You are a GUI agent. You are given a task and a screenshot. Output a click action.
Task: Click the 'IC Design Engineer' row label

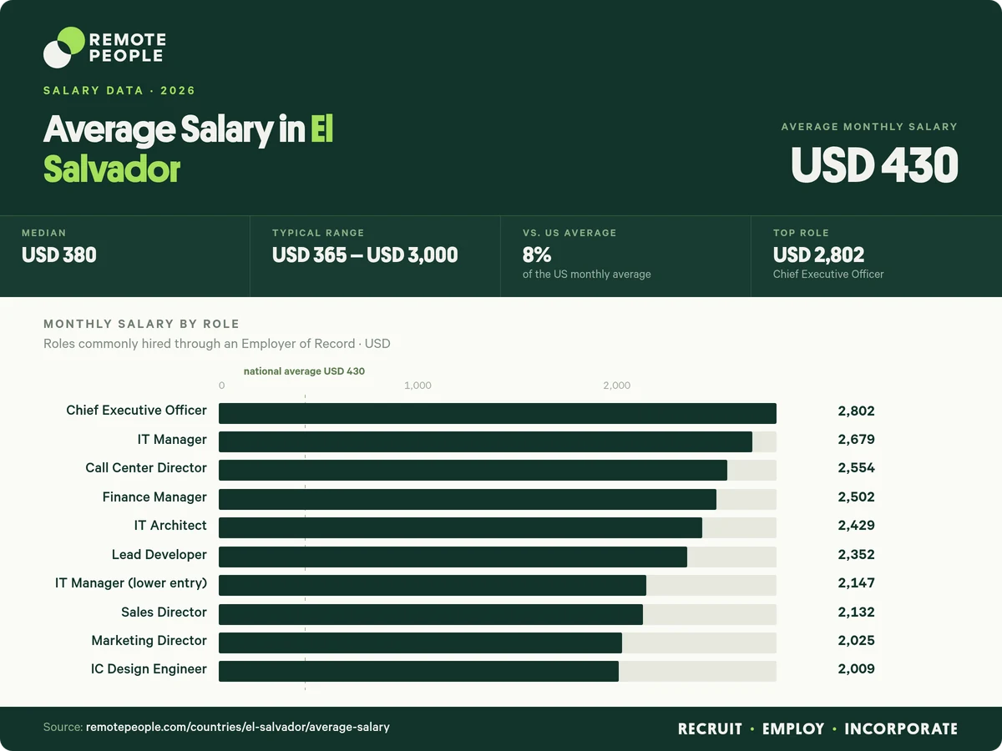pos(149,669)
